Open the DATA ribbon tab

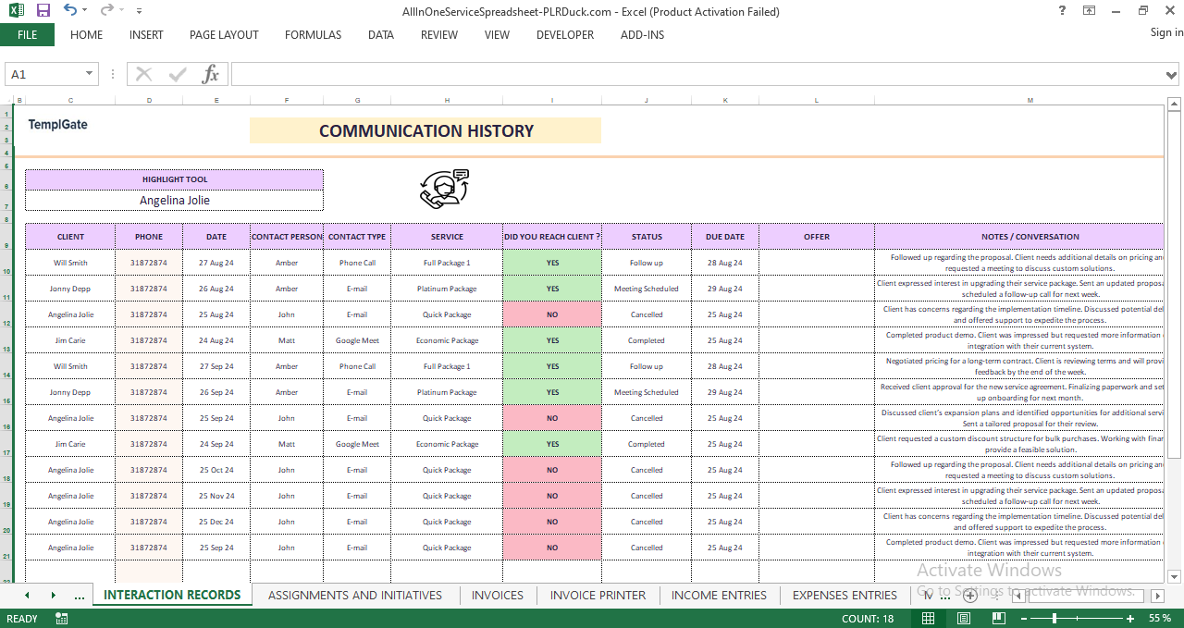[381, 35]
